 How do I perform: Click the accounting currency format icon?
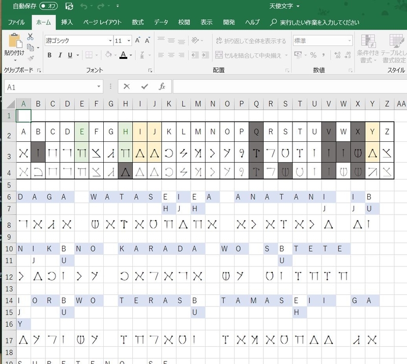pyautogui.click(x=298, y=55)
